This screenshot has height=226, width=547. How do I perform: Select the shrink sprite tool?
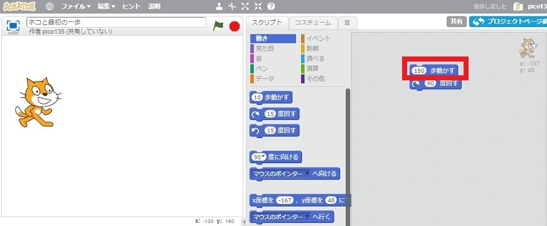[258, 6]
